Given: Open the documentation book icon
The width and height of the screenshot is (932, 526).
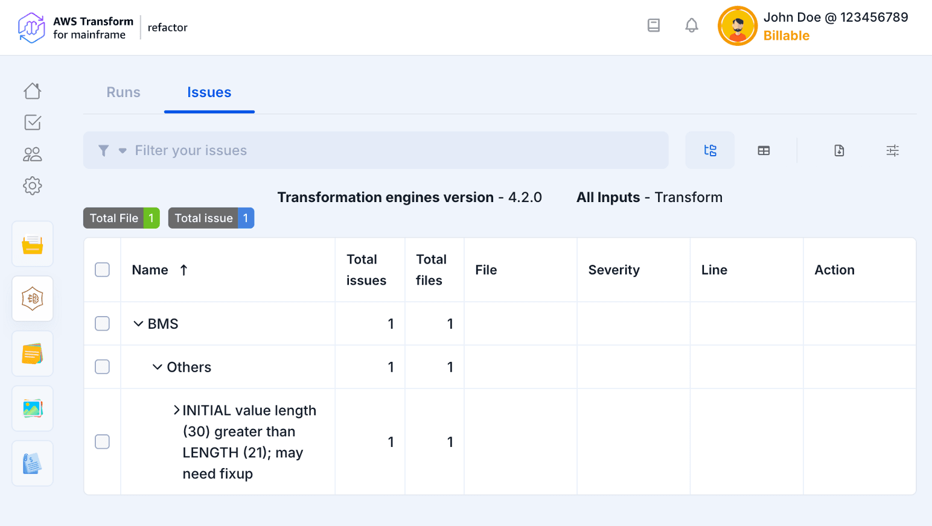Looking at the screenshot, I should tap(653, 25).
